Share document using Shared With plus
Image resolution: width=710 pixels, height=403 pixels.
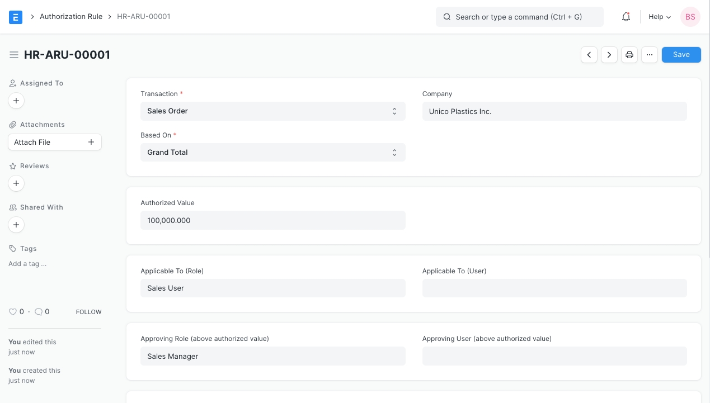(x=16, y=225)
